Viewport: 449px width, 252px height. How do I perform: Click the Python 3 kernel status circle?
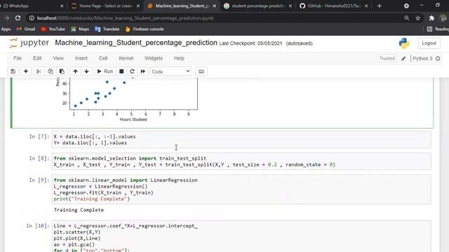(438, 59)
